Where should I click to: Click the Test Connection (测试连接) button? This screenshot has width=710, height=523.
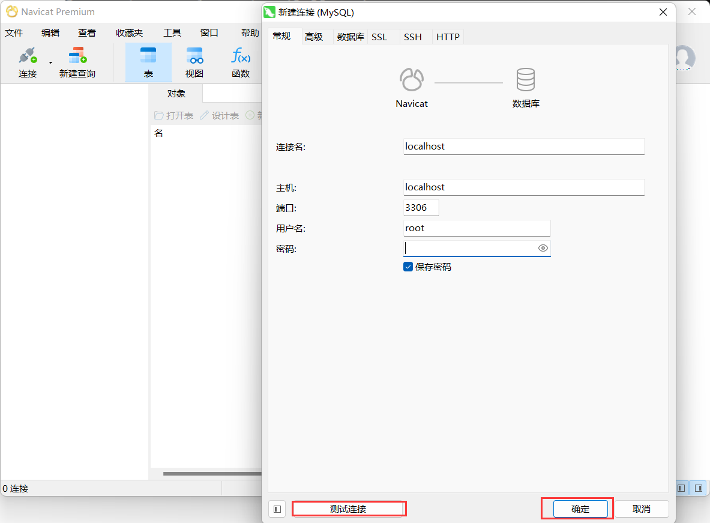coord(348,509)
